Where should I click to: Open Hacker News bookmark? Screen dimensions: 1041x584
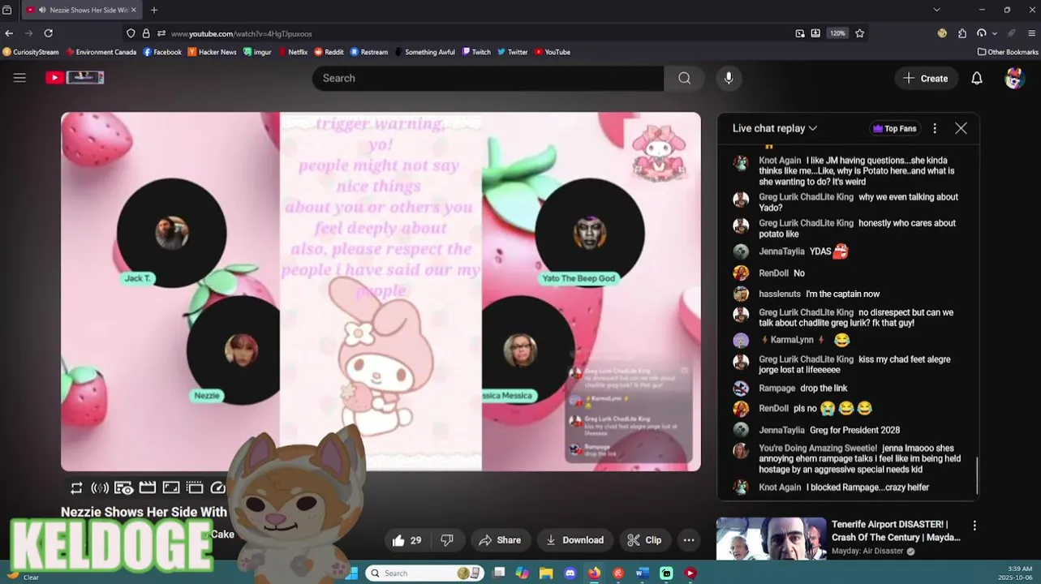[x=212, y=52]
